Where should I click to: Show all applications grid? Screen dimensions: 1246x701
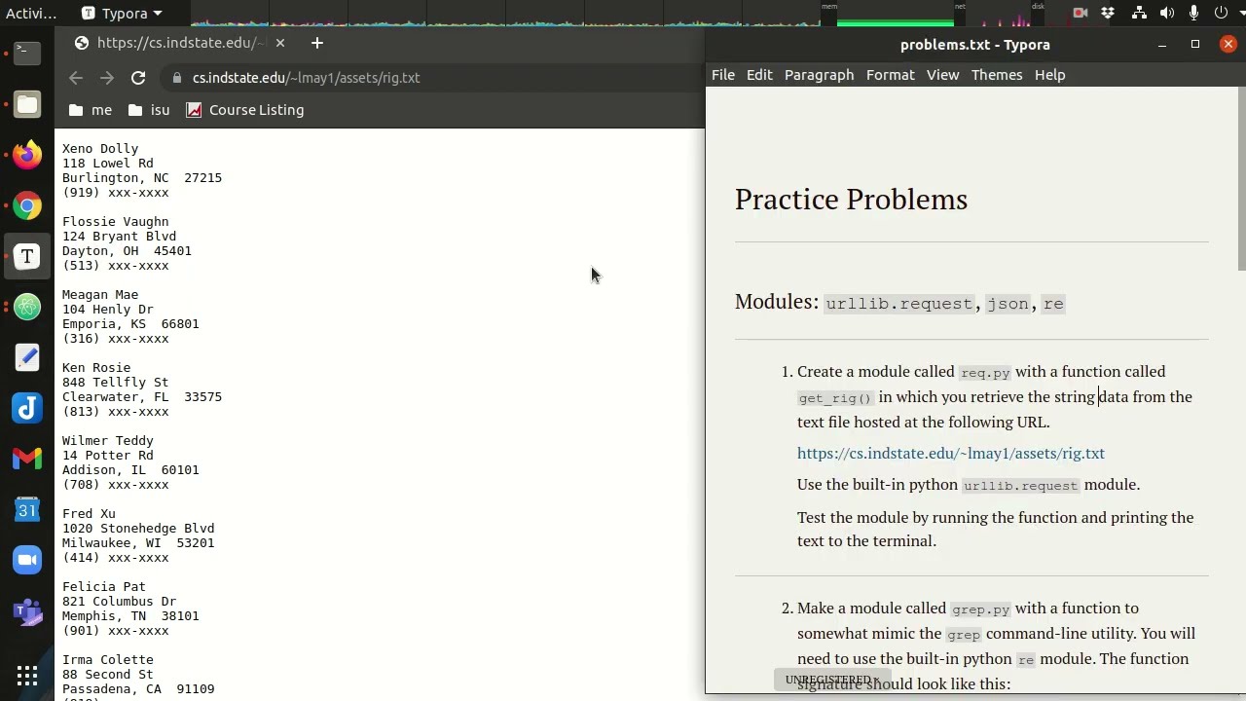pyautogui.click(x=27, y=675)
